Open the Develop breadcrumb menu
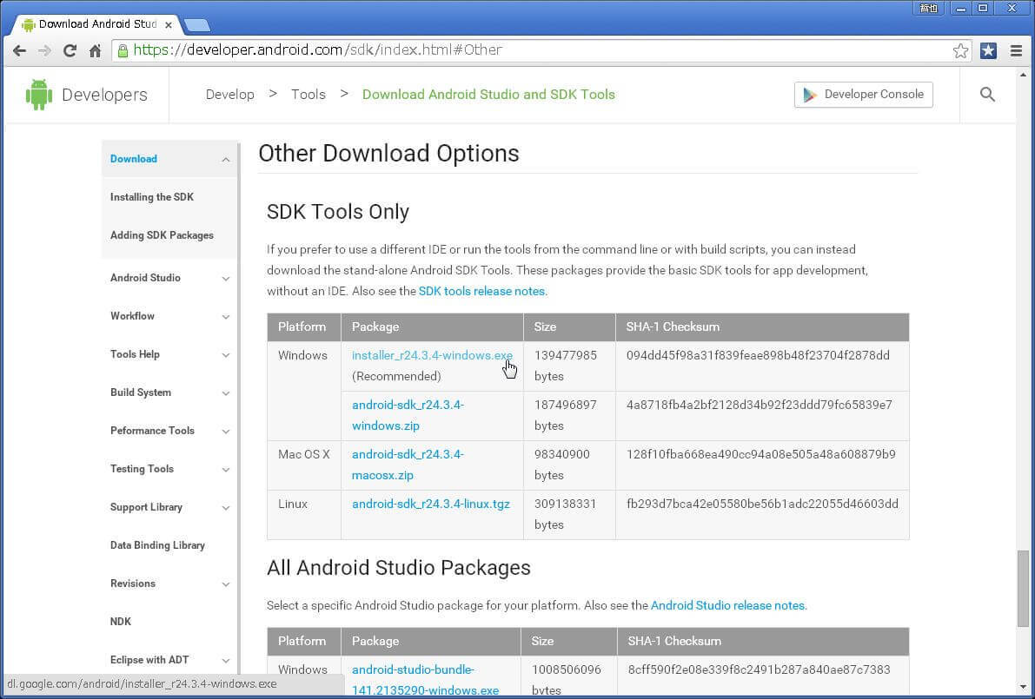The height and width of the screenshot is (699, 1035). click(x=229, y=95)
